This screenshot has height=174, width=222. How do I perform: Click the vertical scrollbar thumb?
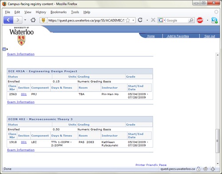pyautogui.click(x=218, y=141)
